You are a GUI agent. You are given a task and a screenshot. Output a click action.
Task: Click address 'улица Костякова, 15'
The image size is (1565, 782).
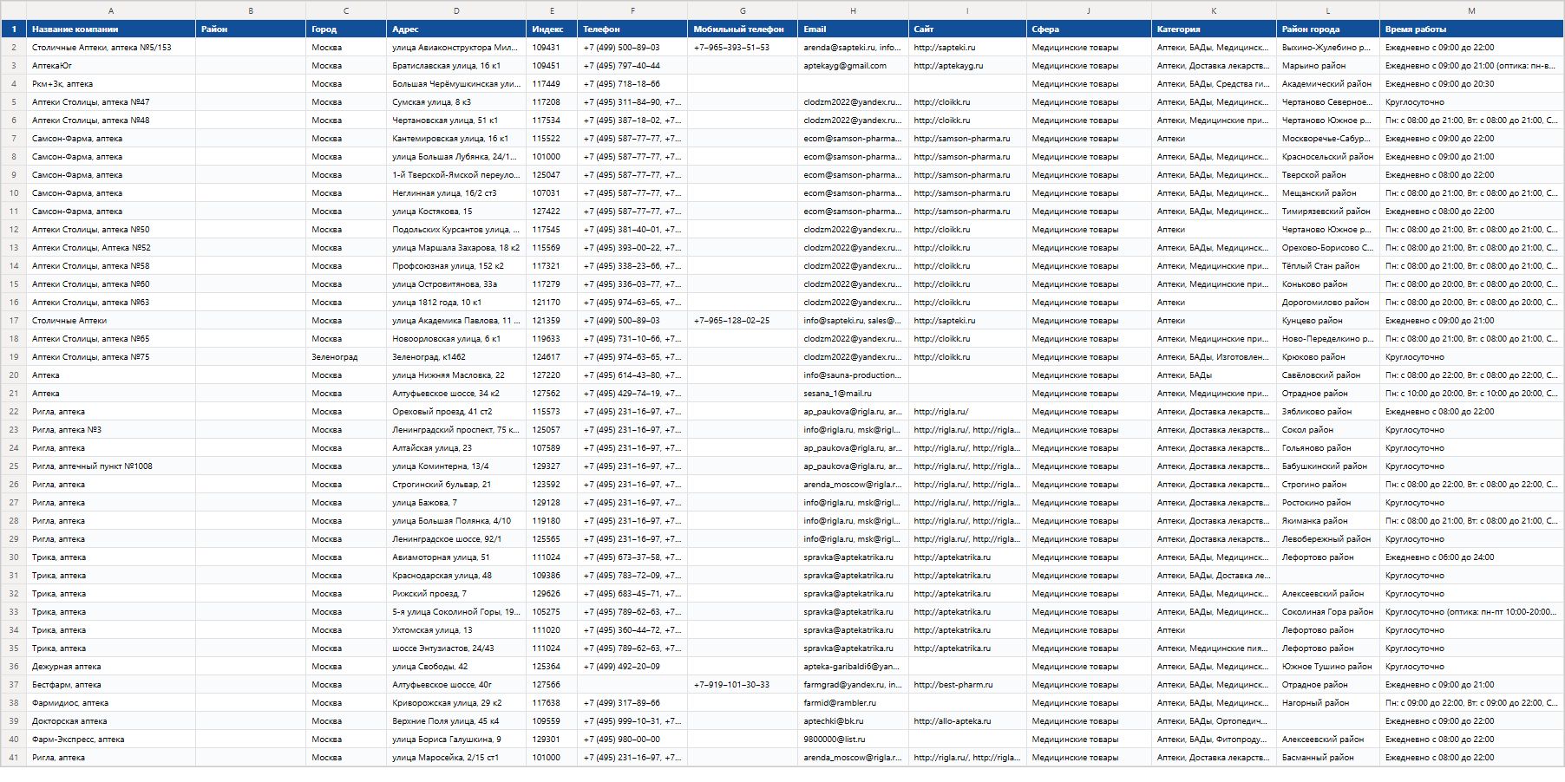click(x=456, y=212)
